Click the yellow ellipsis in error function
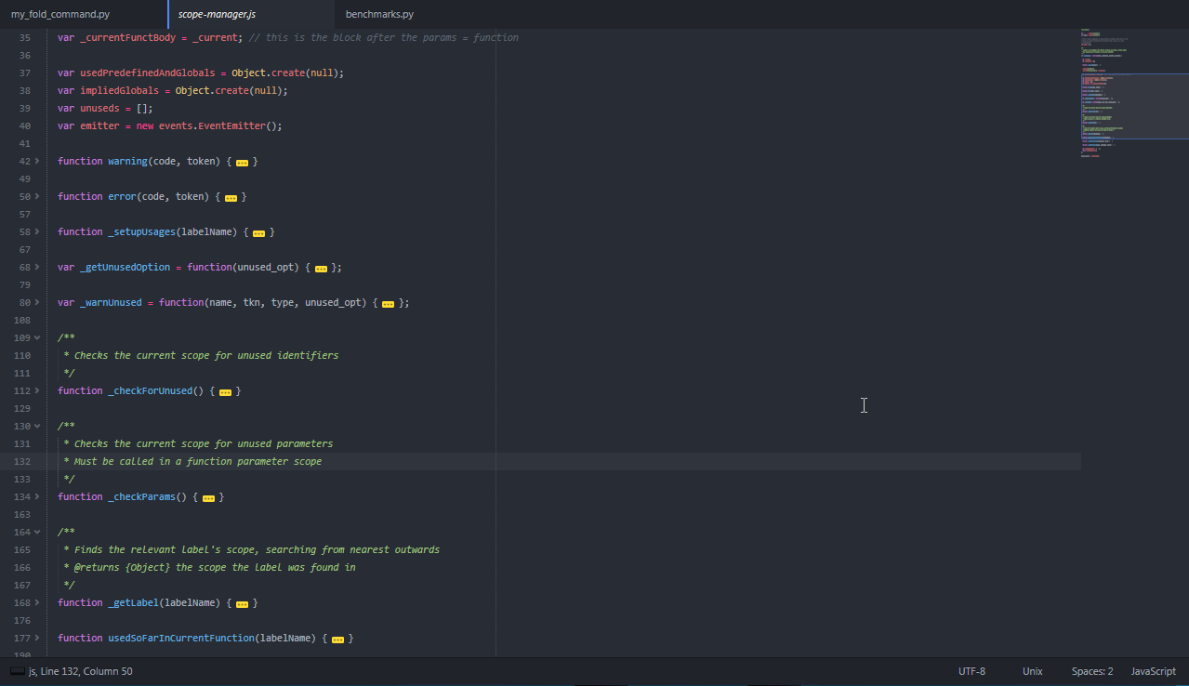 click(x=231, y=197)
